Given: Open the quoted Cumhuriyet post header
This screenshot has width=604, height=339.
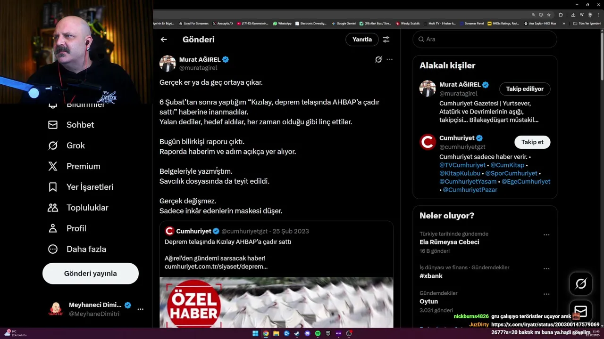Looking at the screenshot, I should point(237,231).
